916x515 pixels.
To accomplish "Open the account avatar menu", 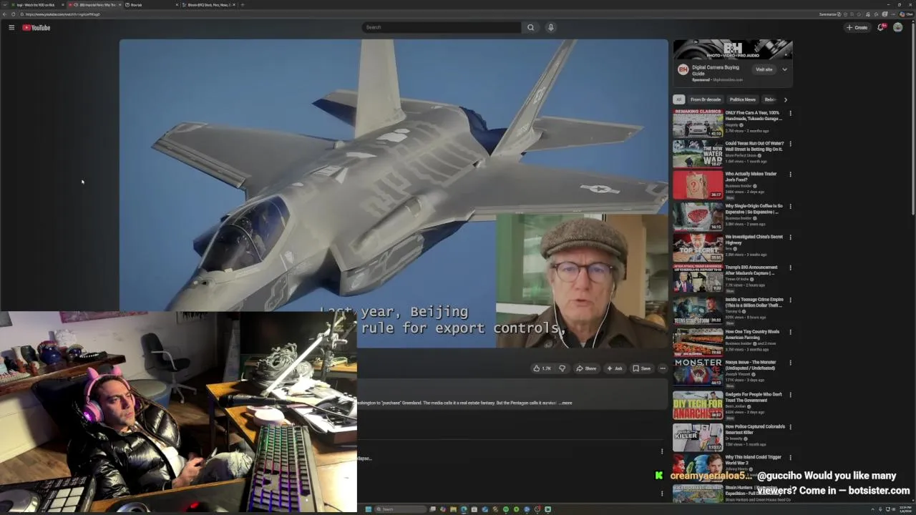I will [898, 27].
